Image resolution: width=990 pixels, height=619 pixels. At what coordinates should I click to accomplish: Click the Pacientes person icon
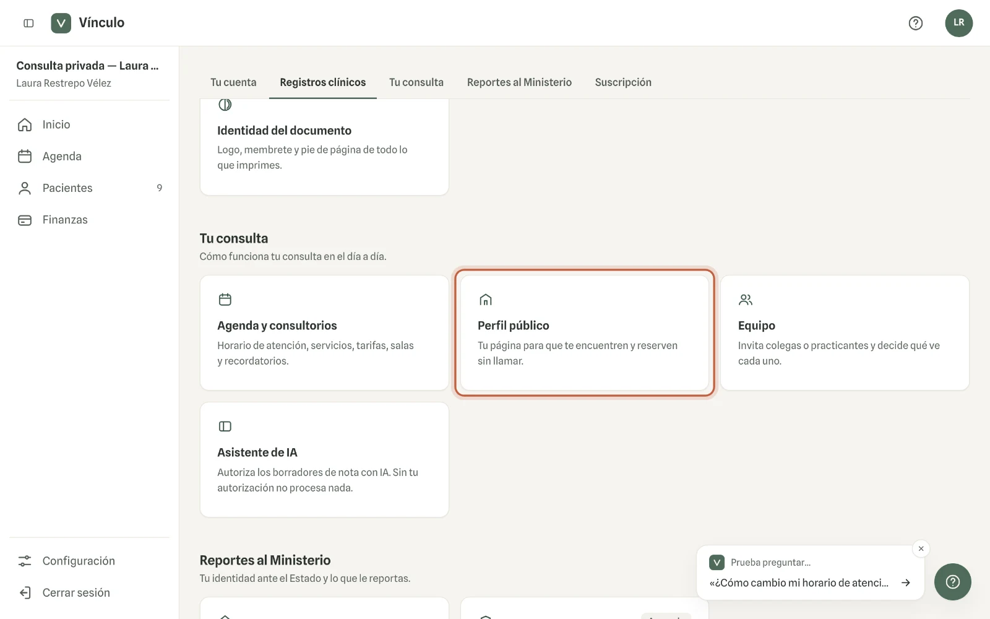tap(25, 188)
